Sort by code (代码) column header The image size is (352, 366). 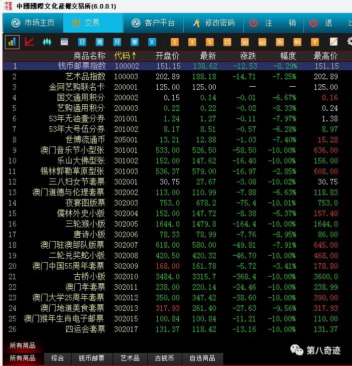pos(125,56)
